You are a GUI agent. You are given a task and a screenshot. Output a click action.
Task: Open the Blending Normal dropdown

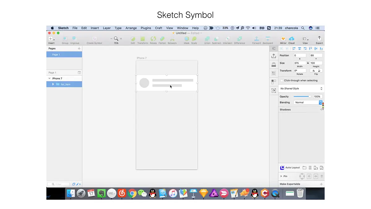pos(308,102)
